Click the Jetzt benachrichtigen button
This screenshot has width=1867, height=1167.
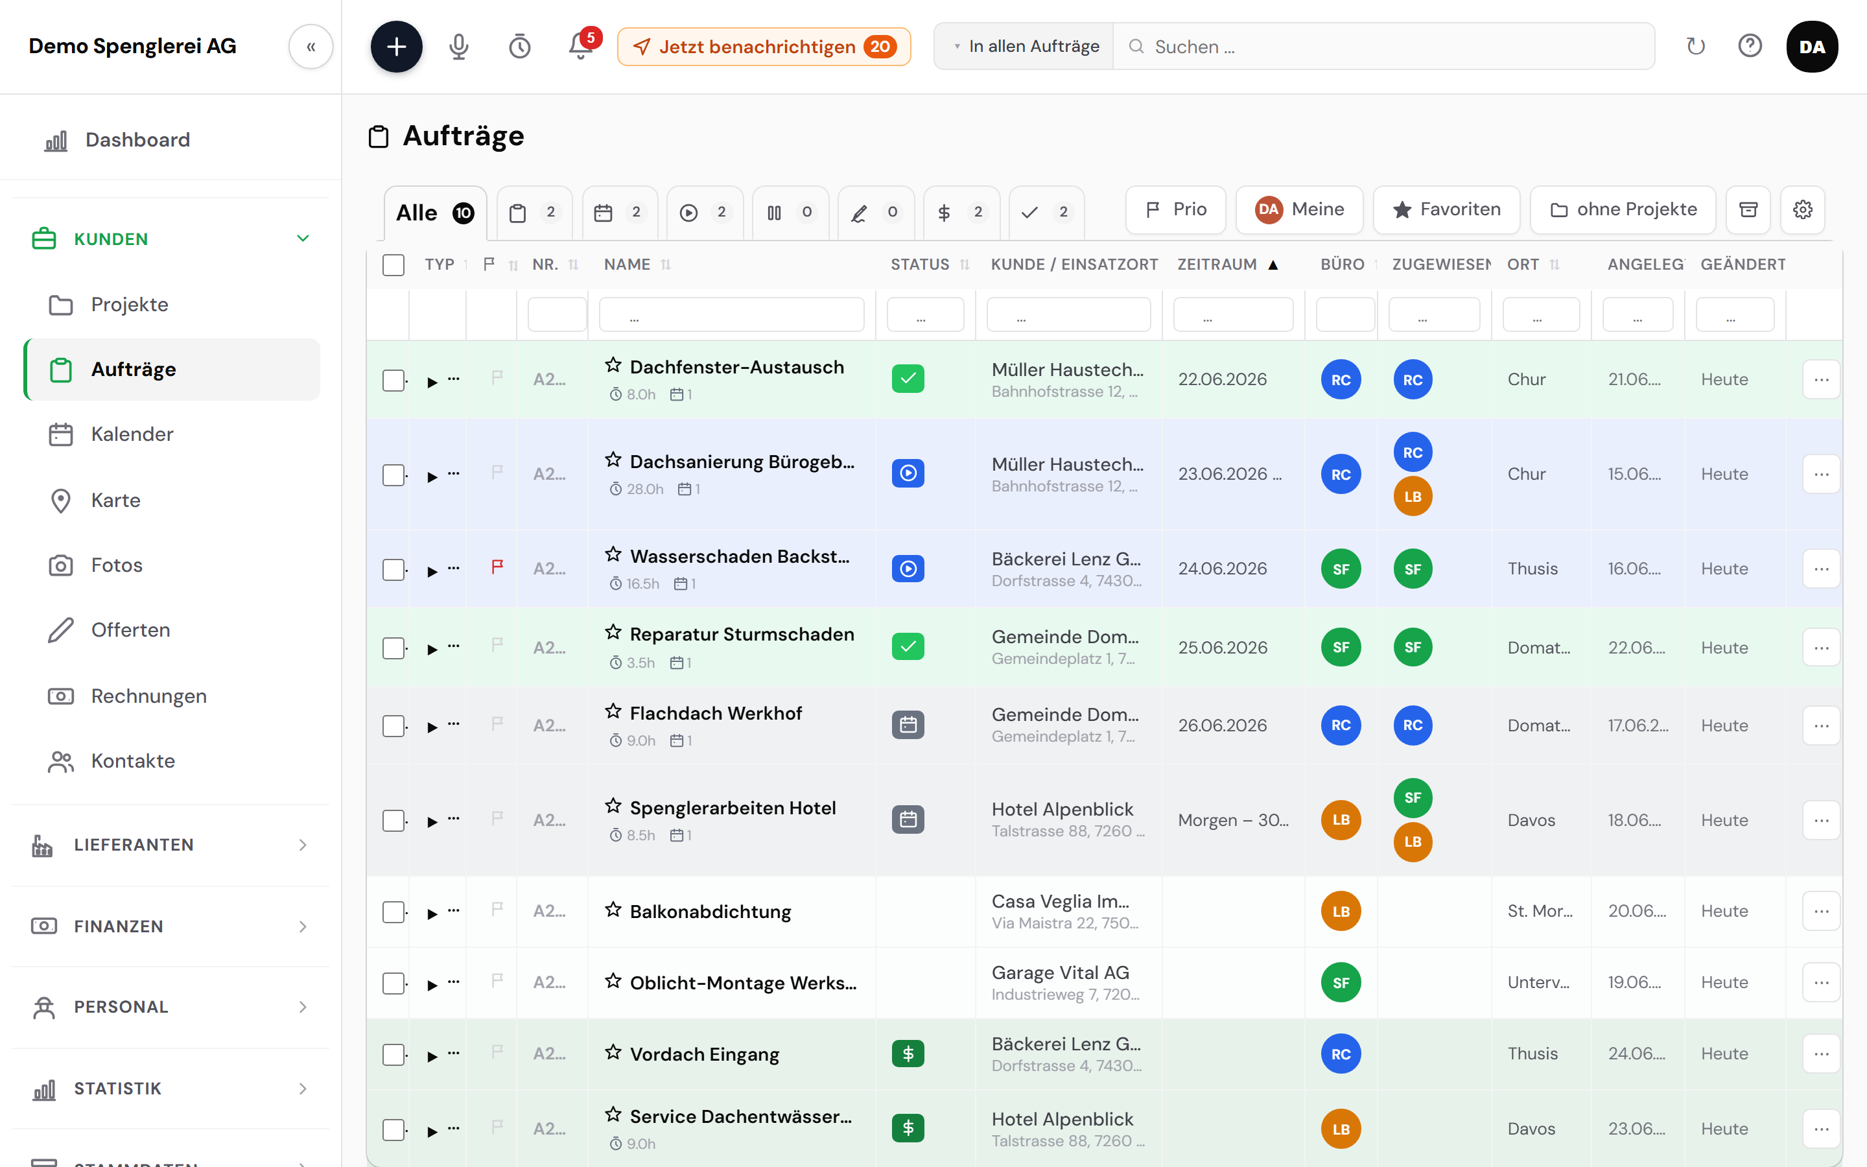(x=764, y=46)
